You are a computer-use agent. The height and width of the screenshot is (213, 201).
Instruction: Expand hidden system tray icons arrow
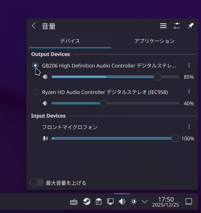point(144,201)
